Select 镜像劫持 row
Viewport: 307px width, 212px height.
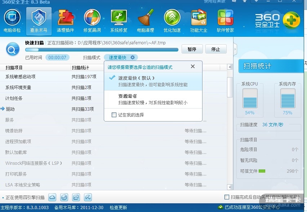click(x=114, y=131)
